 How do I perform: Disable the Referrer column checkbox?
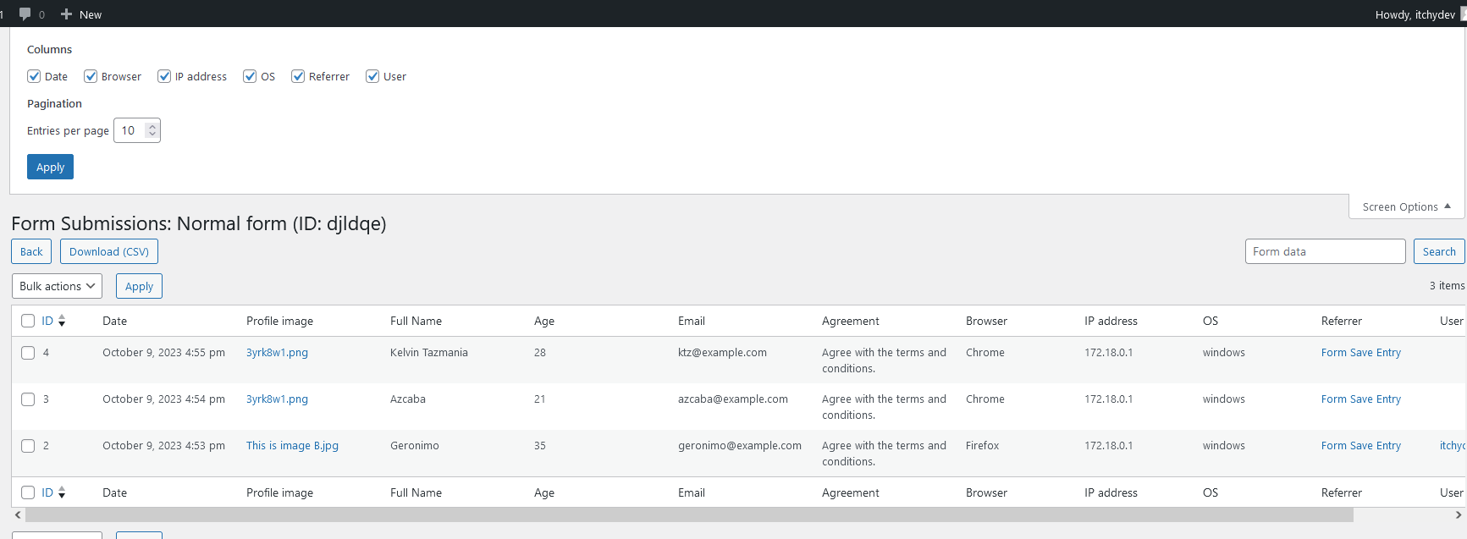[298, 76]
